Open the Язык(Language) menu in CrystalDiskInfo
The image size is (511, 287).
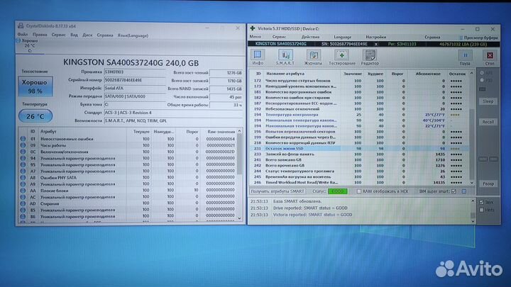point(133,35)
